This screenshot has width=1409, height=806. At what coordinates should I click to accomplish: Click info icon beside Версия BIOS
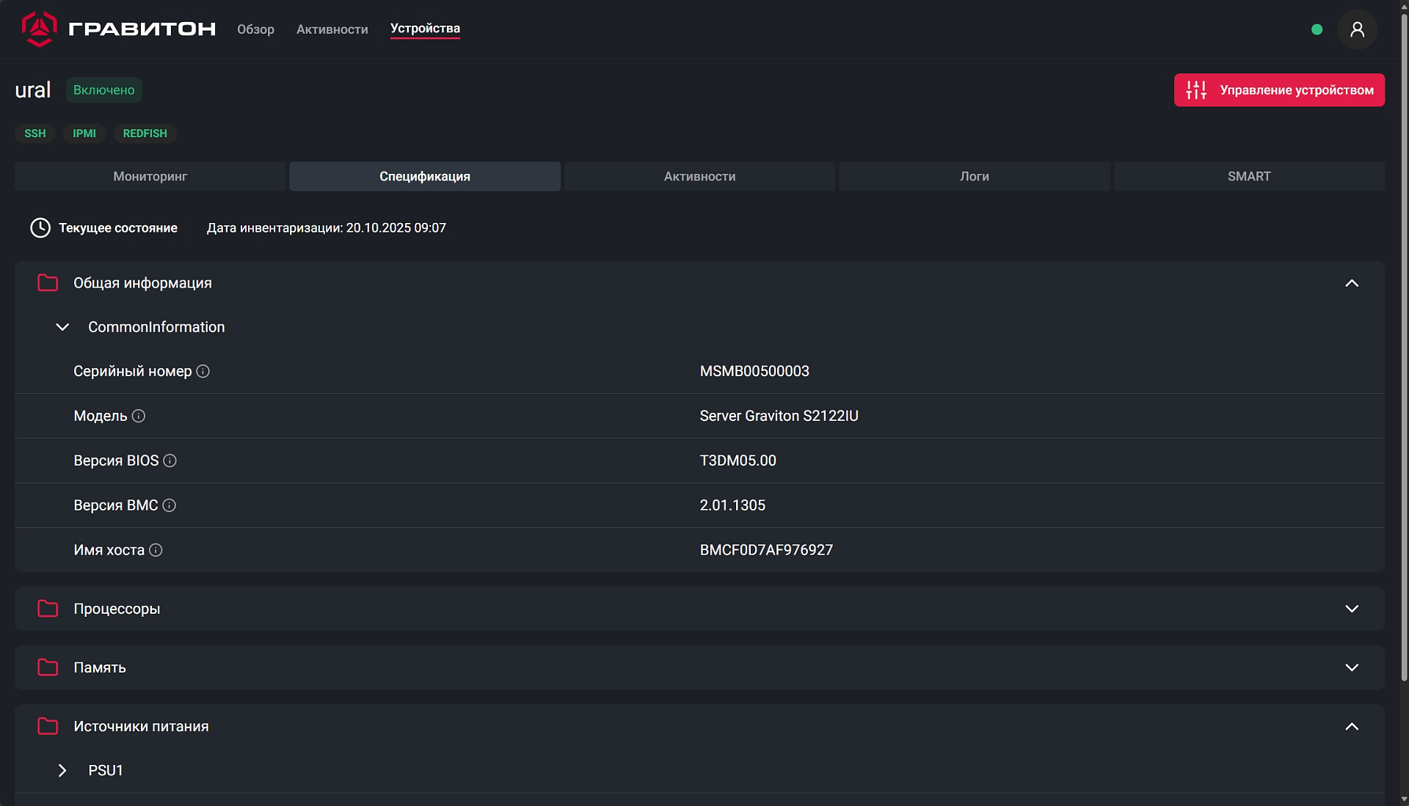[x=170, y=461]
